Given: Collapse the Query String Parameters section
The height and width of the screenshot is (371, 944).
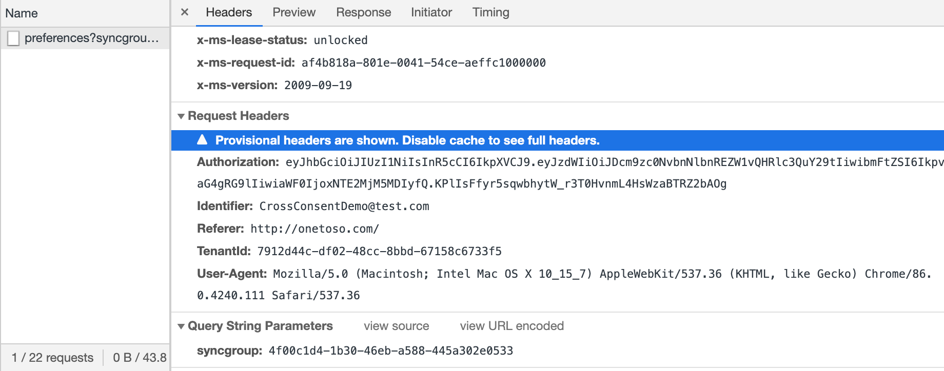Looking at the screenshot, I should pyautogui.click(x=181, y=326).
